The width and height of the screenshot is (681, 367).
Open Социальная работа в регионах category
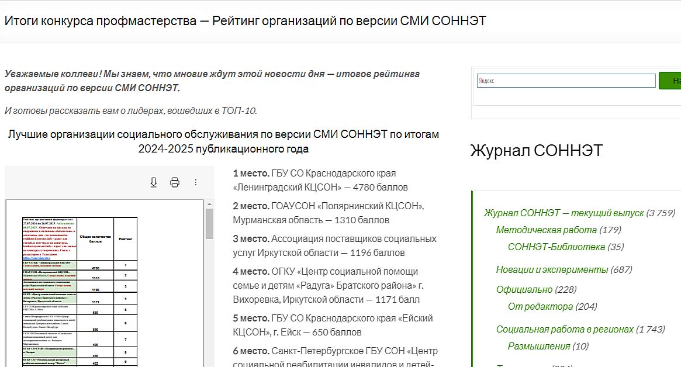coord(564,329)
